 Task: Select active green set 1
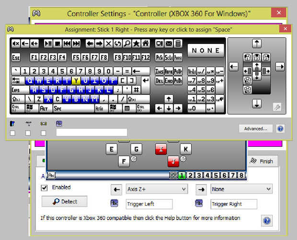[x=182, y=175]
